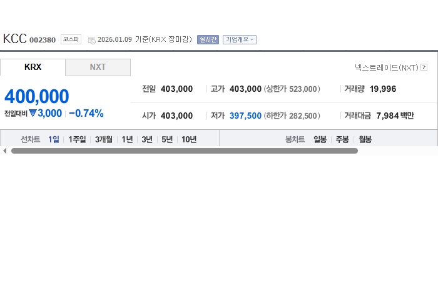Image resolution: width=438 pixels, height=306 pixels.
Task: Select the 5년 line chart
Action: coord(167,139)
